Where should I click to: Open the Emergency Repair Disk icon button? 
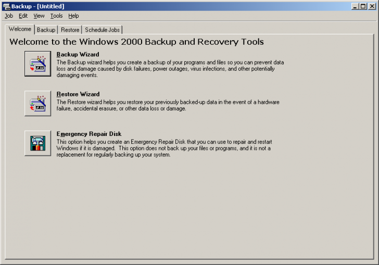(x=37, y=143)
